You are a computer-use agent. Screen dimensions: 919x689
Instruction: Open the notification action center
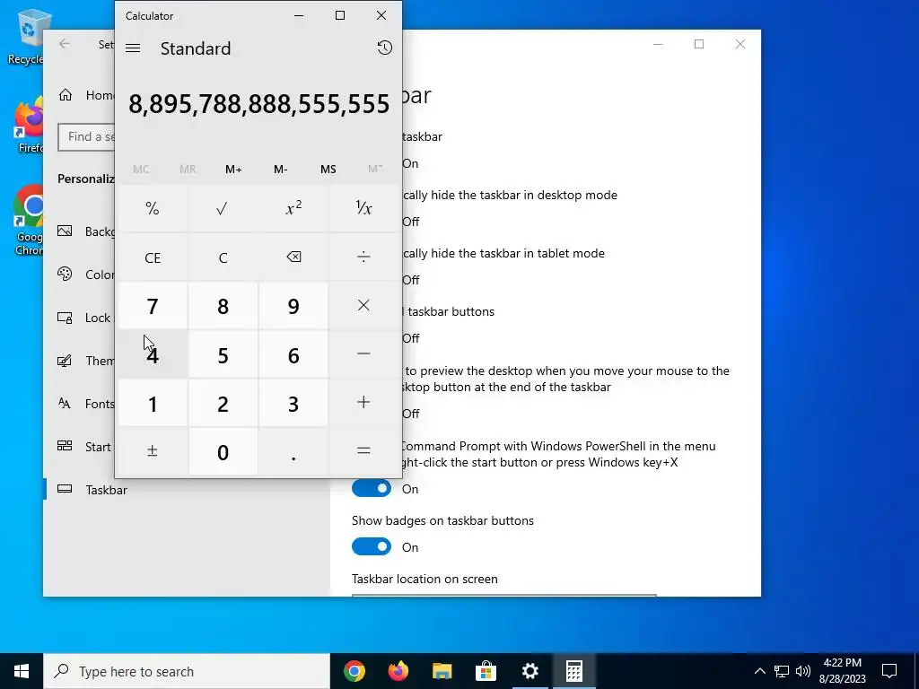pyautogui.click(x=889, y=671)
